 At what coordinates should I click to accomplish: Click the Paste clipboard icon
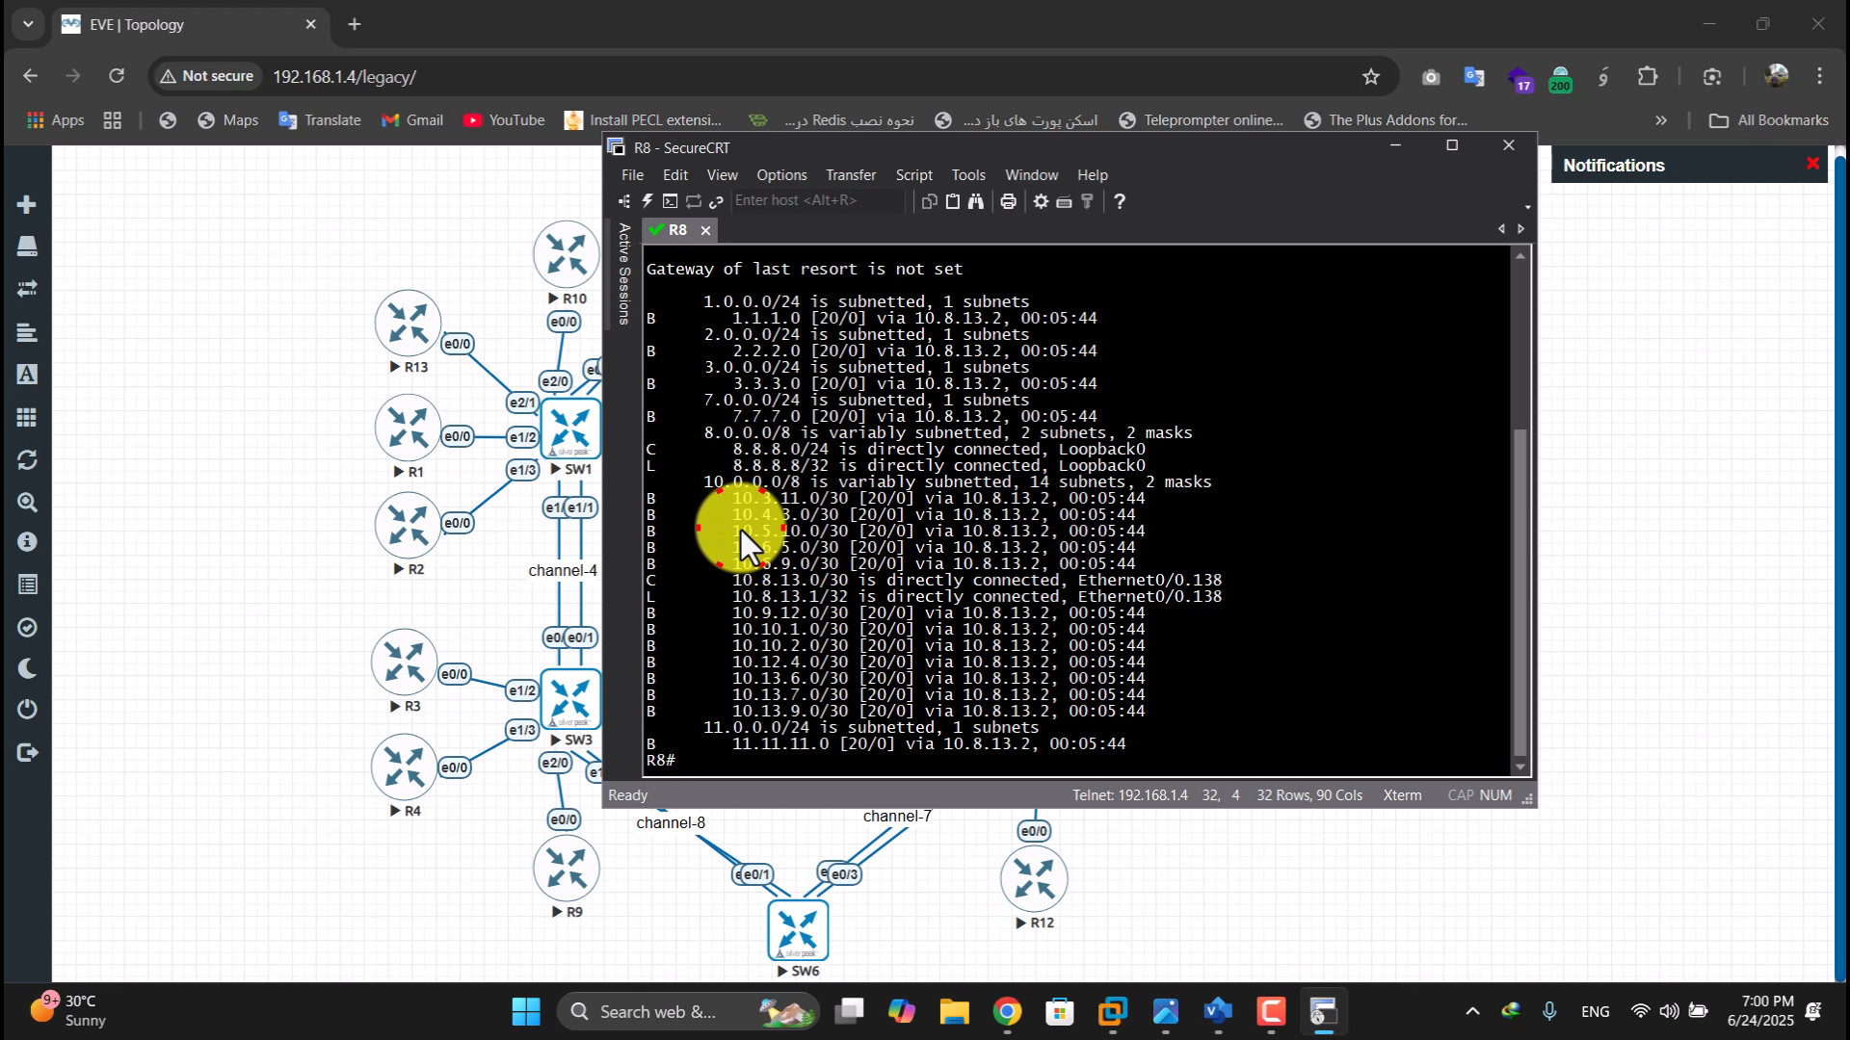click(x=953, y=201)
